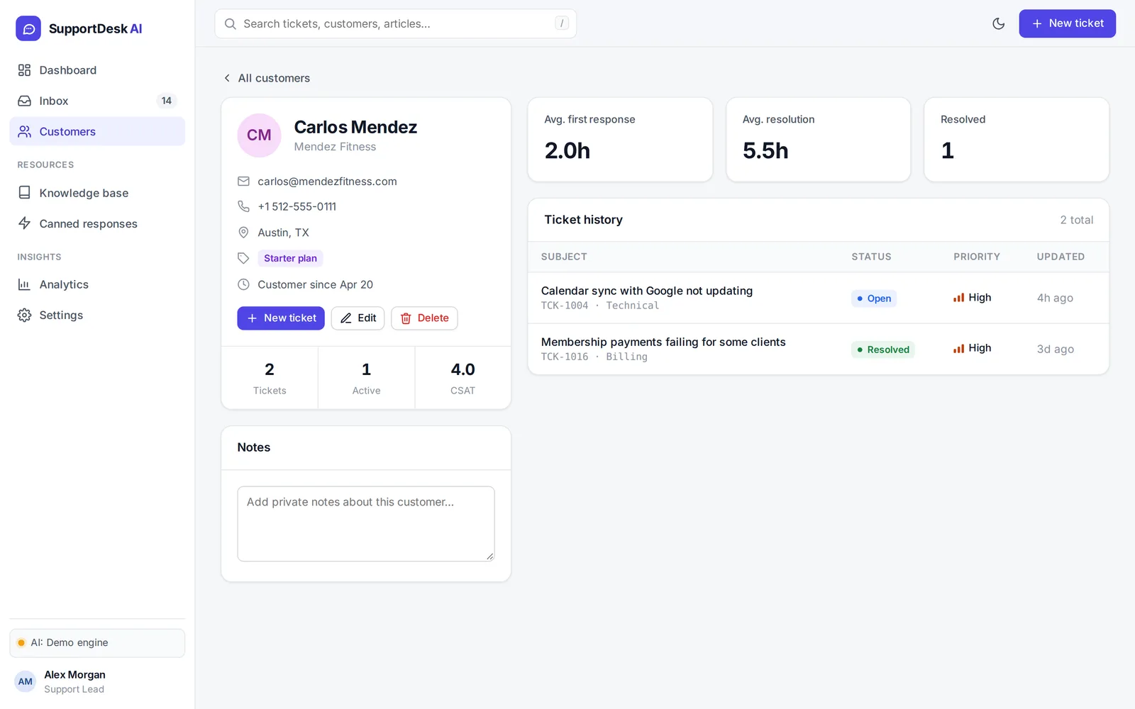Click the Notes text area

[x=366, y=524]
